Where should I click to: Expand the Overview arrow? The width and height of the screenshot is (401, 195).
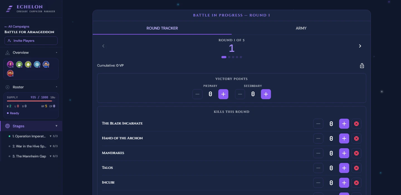pos(57,52)
